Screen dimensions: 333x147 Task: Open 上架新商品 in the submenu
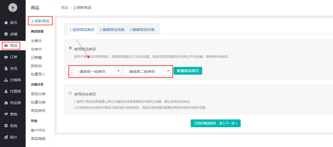click(x=40, y=21)
